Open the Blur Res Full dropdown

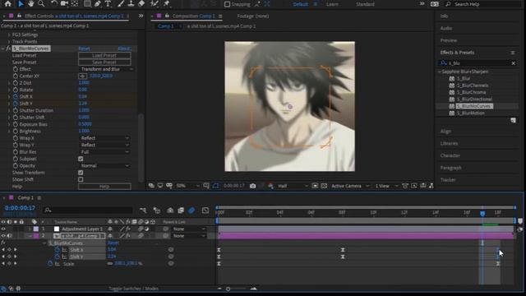tap(104, 151)
